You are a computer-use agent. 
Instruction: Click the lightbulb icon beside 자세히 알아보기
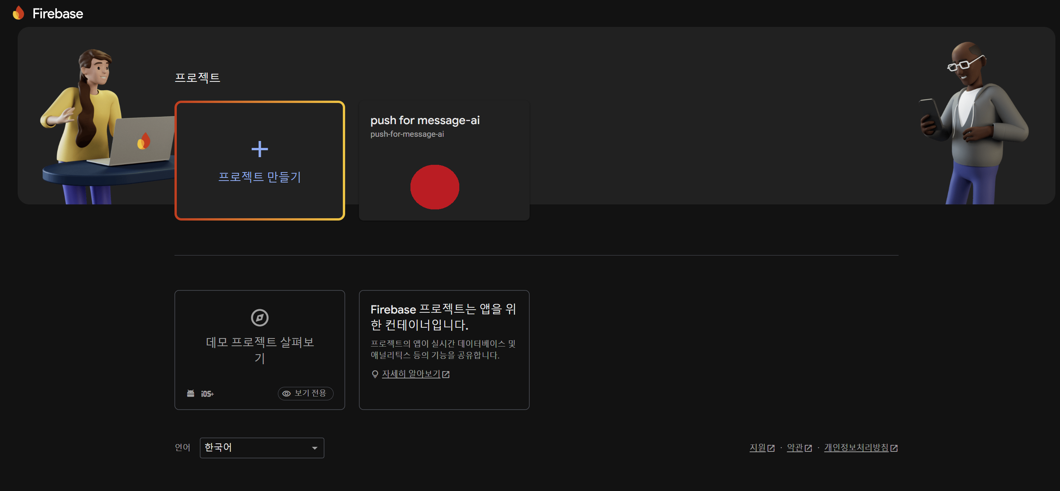click(x=375, y=374)
